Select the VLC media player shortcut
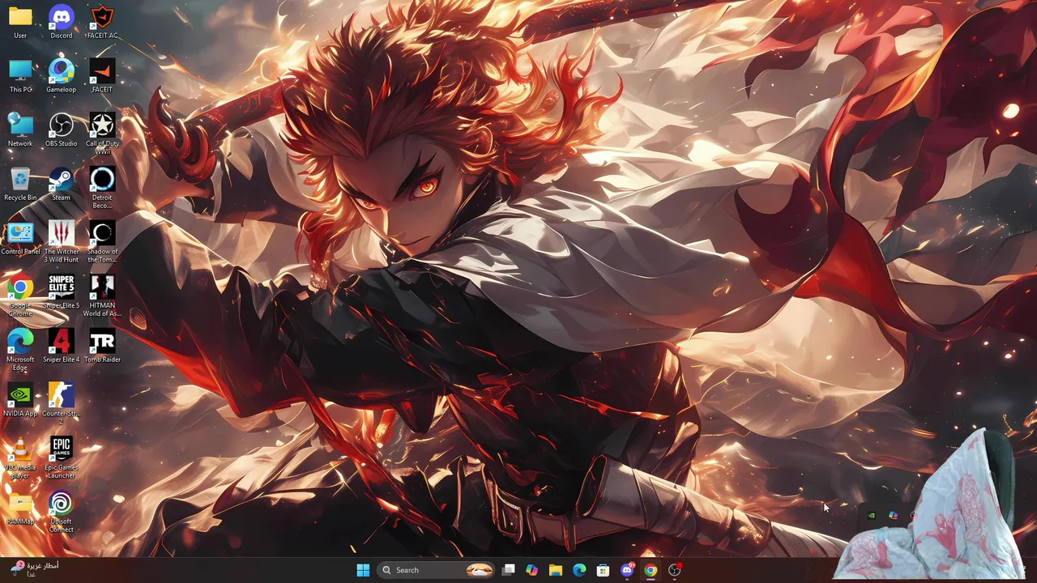1037x583 pixels. (20, 459)
